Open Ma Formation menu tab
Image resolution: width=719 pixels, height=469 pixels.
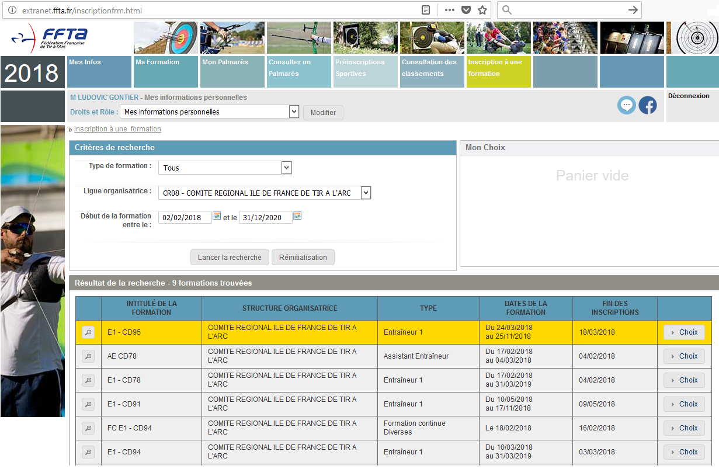pos(166,72)
